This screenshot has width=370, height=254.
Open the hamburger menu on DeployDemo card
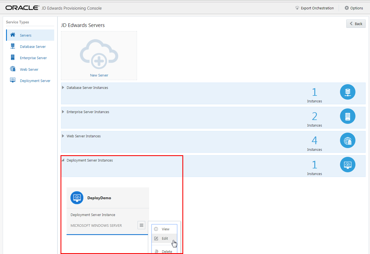coord(141,225)
